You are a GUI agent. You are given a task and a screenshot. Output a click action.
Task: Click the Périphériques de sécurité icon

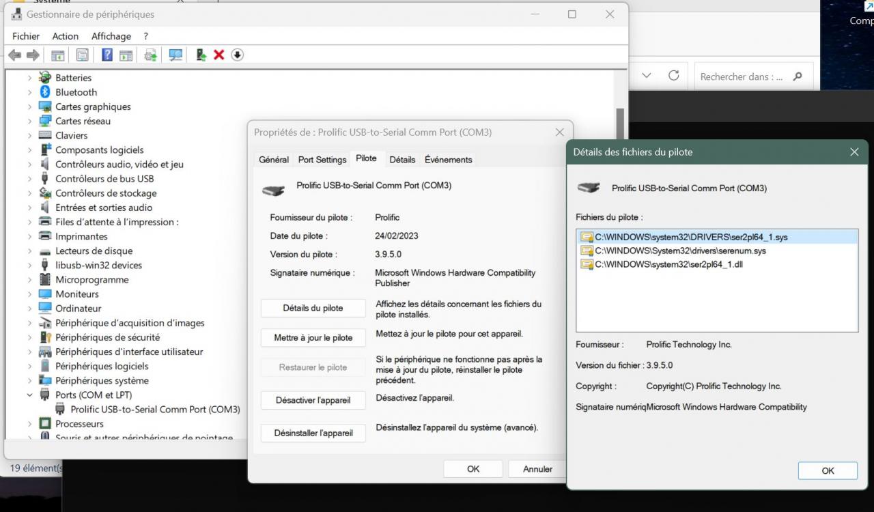point(45,337)
